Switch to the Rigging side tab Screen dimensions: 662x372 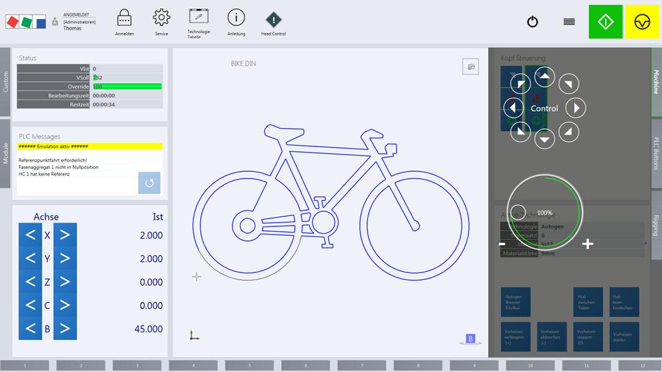point(656,225)
